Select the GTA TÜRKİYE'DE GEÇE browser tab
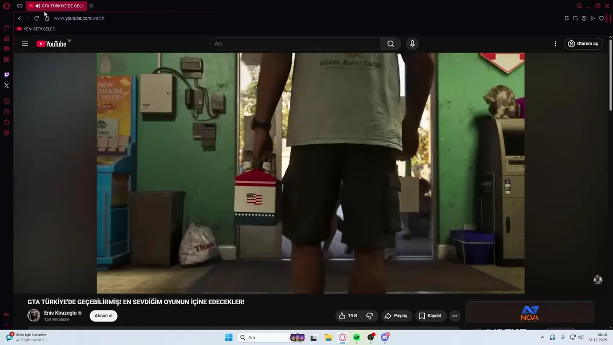The height and width of the screenshot is (345, 613). [57, 6]
